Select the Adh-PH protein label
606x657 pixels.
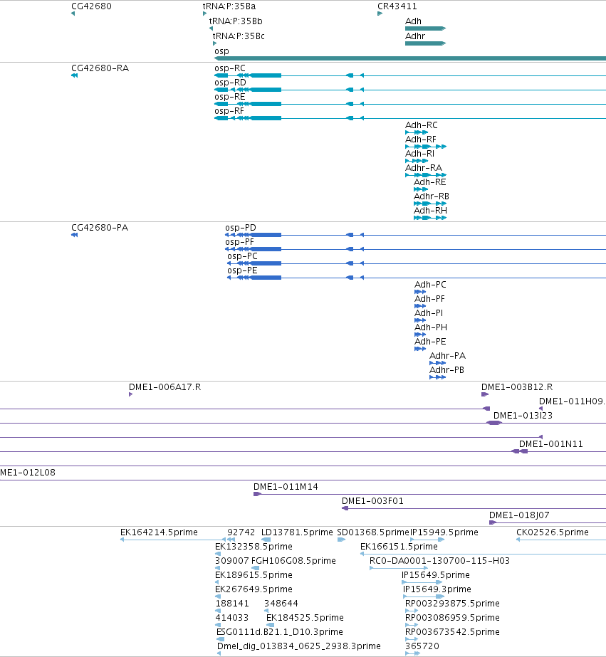point(431,327)
